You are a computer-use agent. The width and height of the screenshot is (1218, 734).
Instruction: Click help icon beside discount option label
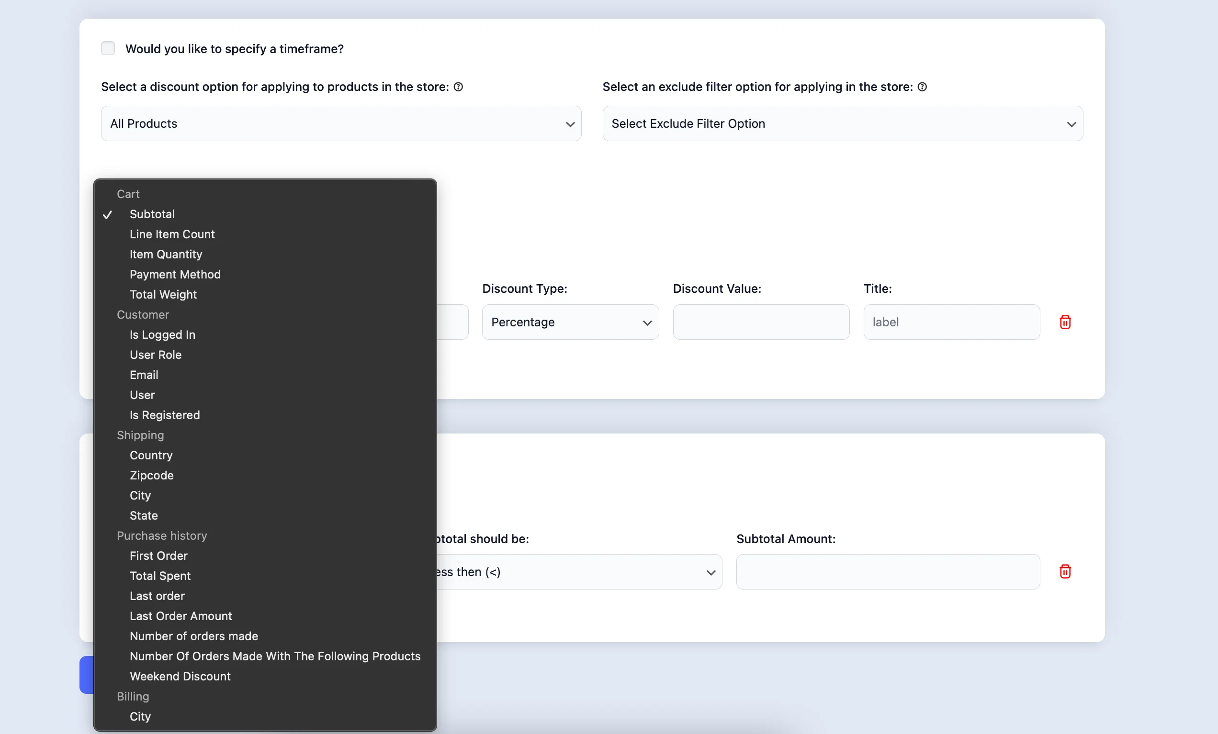click(x=458, y=87)
